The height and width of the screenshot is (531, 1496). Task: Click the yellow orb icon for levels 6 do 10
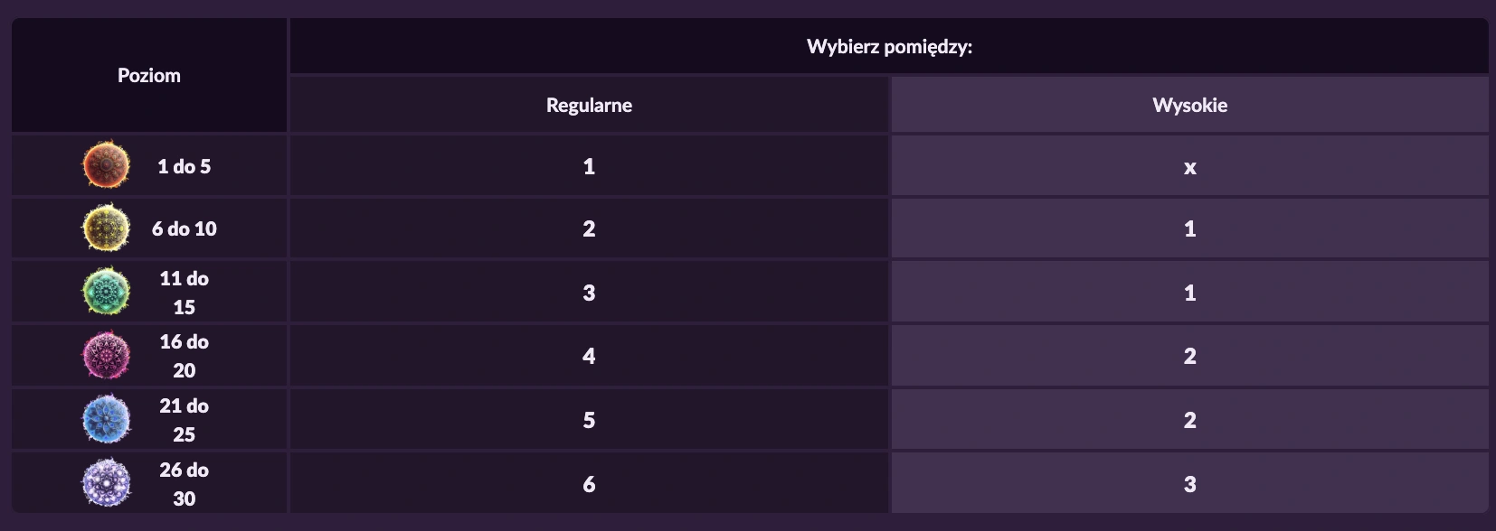pyautogui.click(x=107, y=228)
